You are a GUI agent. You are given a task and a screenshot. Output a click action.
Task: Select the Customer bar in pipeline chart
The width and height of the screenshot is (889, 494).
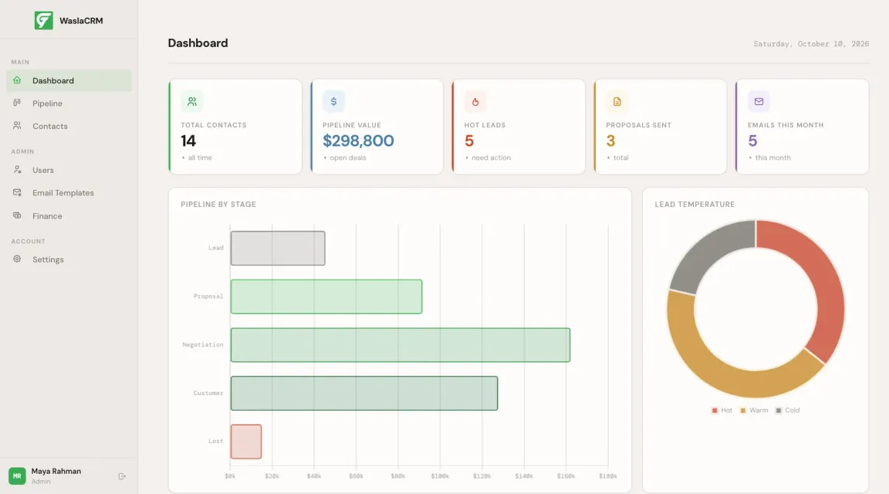tap(364, 393)
